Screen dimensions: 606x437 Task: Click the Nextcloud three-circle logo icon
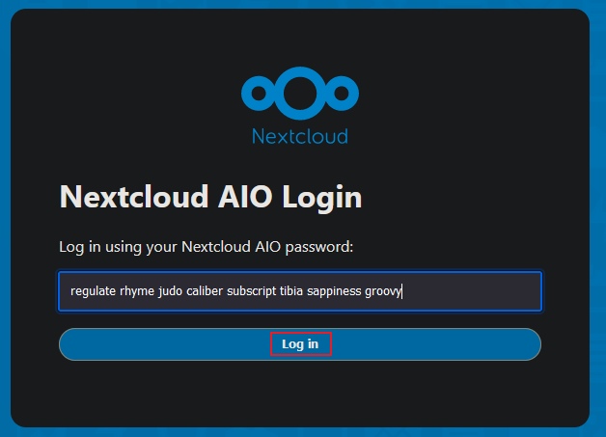click(300, 94)
